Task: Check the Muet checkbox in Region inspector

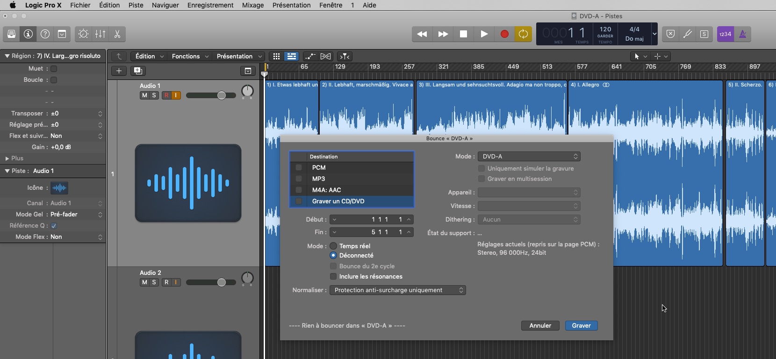Action: [54, 69]
